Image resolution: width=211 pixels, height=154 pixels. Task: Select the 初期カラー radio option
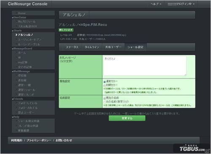tap(105, 86)
